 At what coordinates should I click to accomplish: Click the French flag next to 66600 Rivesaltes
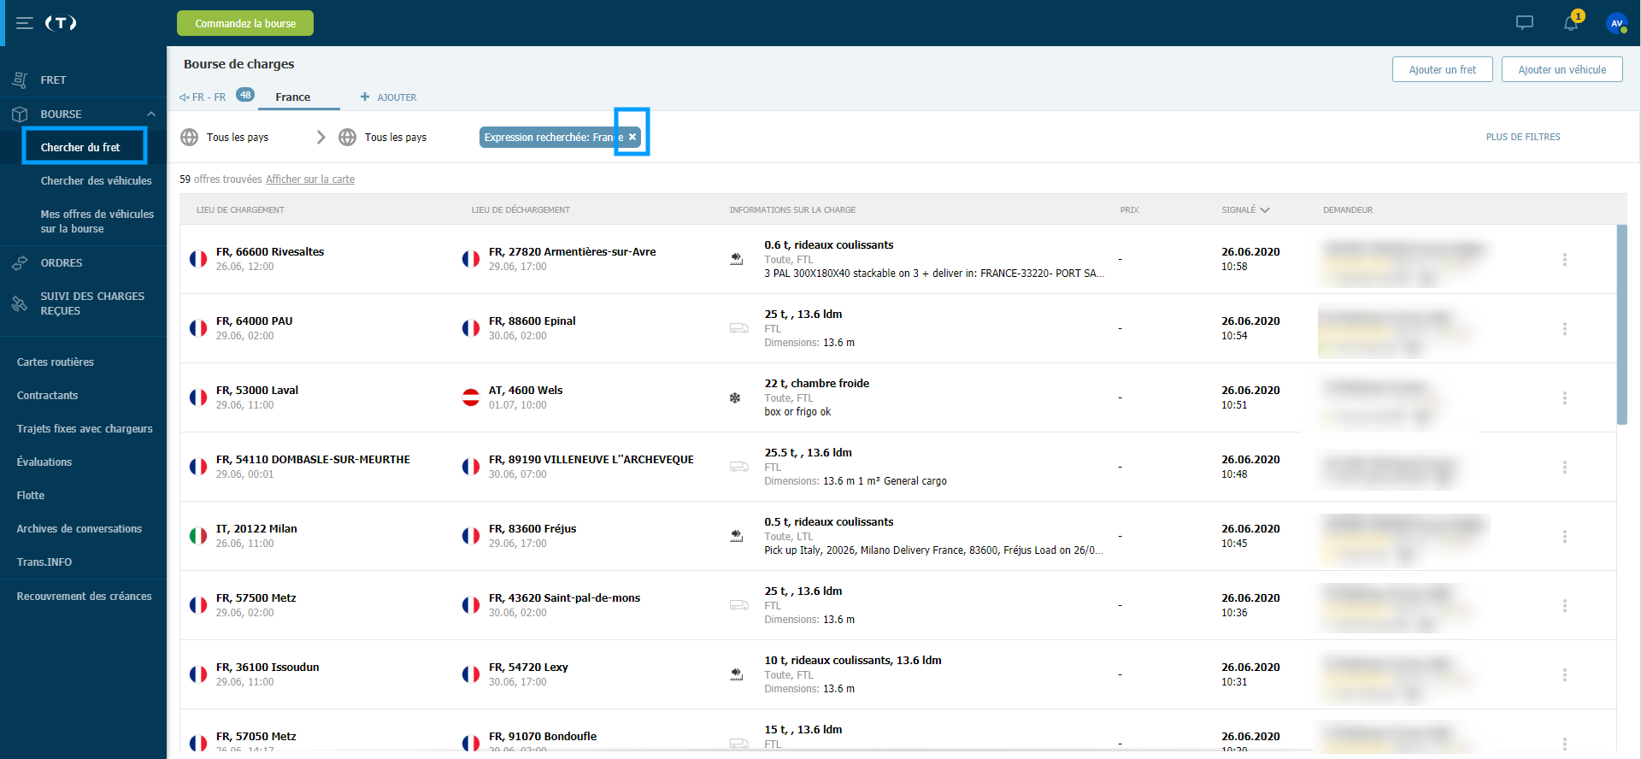coord(198,259)
